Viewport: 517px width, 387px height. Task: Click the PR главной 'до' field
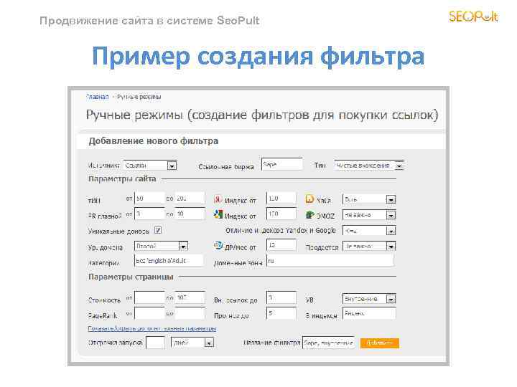[190, 214]
